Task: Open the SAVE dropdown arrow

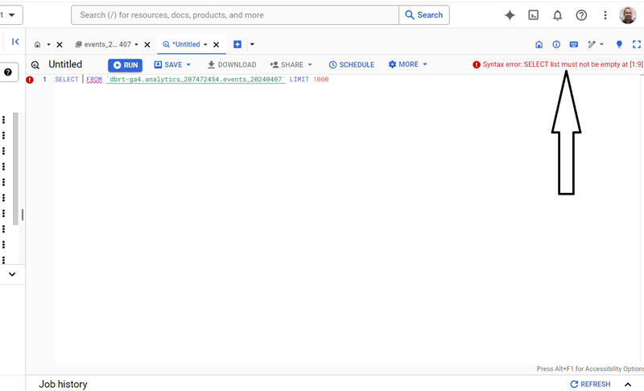Action: 188,65
